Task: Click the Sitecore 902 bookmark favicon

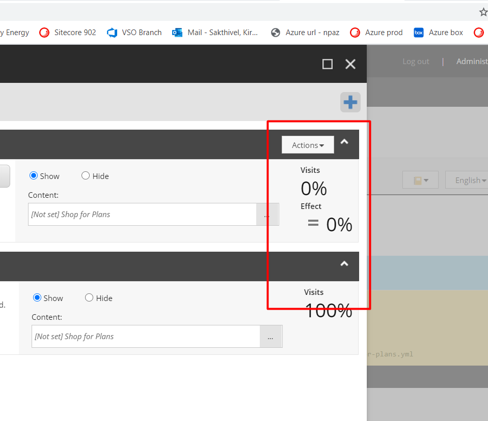Action: (x=44, y=33)
